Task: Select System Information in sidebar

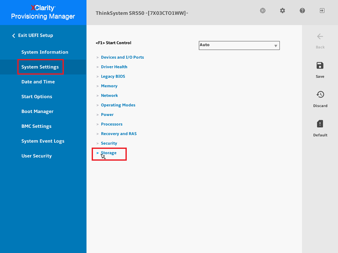Action: pos(45,52)
